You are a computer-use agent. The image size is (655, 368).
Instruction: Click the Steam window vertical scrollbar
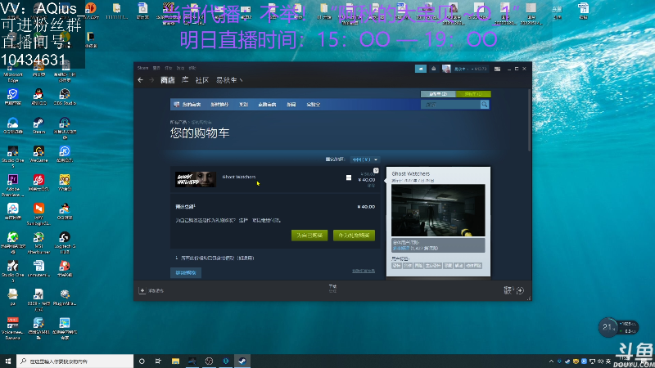(x=529, y=119)
